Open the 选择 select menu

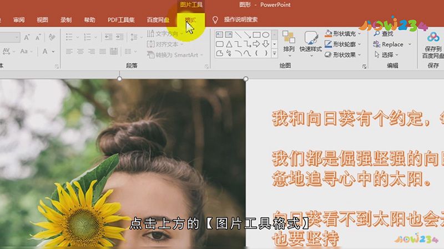(x=386, y=55)
